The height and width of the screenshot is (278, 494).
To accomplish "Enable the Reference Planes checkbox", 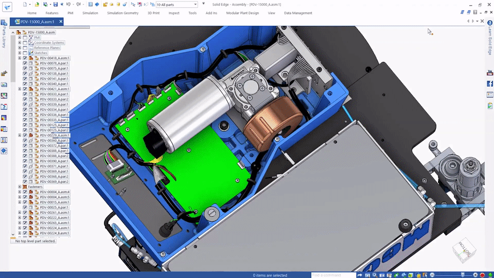I will (25, 48).
